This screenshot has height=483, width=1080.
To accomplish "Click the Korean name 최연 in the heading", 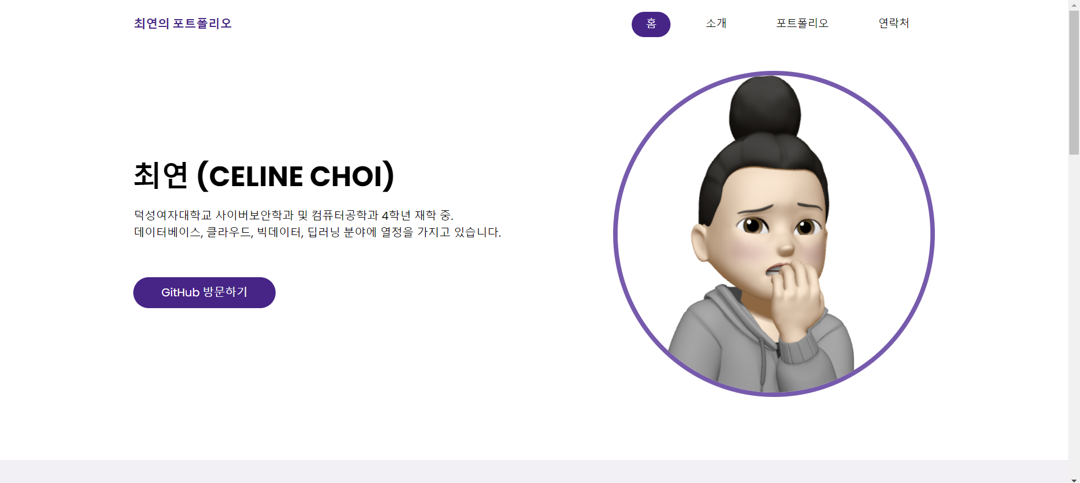I will coord(161,175).
